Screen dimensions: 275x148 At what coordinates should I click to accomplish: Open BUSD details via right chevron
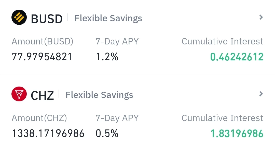click(261, 17)
